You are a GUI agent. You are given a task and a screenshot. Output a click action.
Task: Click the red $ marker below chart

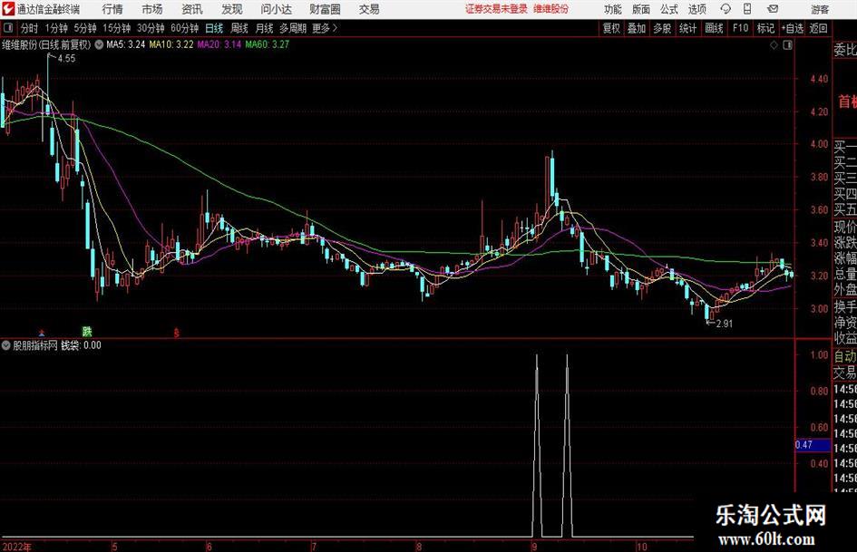(177, 333)
